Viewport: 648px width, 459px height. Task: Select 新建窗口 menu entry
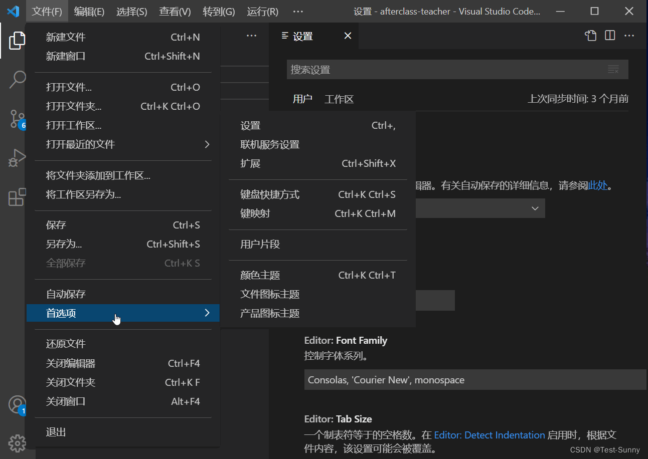click(123, 56)
